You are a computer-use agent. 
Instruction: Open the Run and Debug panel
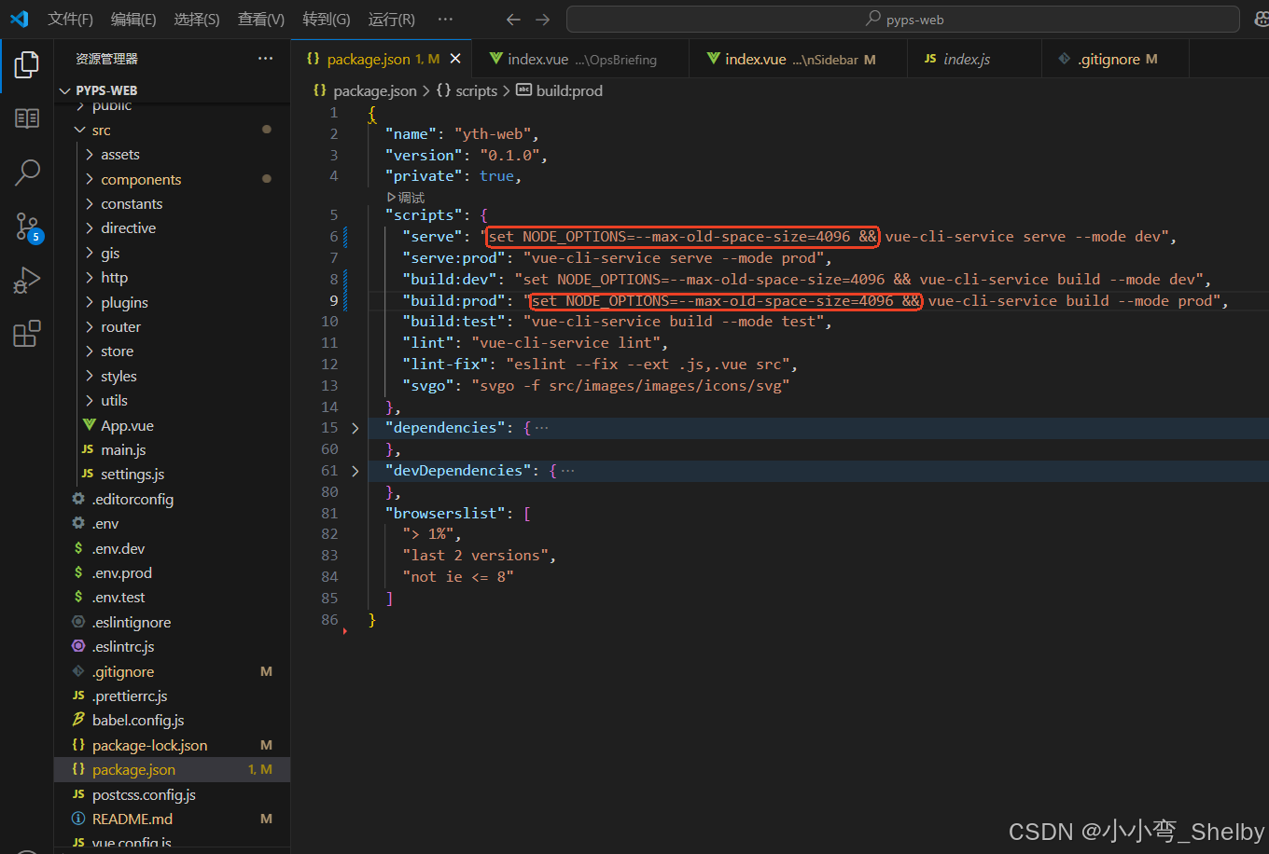(27, 279)
